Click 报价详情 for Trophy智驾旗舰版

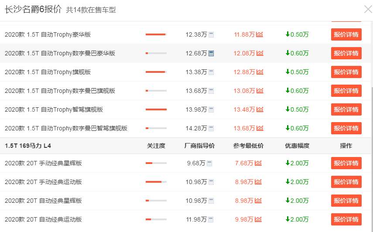point(346,109)
